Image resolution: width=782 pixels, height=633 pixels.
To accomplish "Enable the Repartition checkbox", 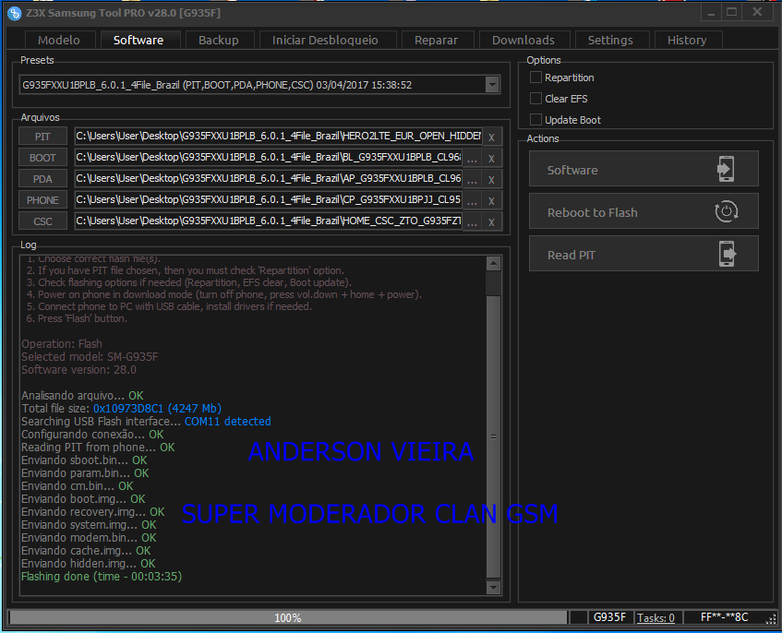I will click(535, 78).
